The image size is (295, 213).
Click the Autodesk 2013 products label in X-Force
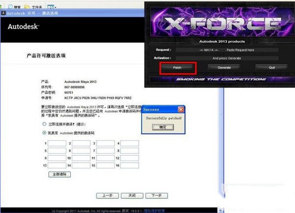tap(222, 42)
